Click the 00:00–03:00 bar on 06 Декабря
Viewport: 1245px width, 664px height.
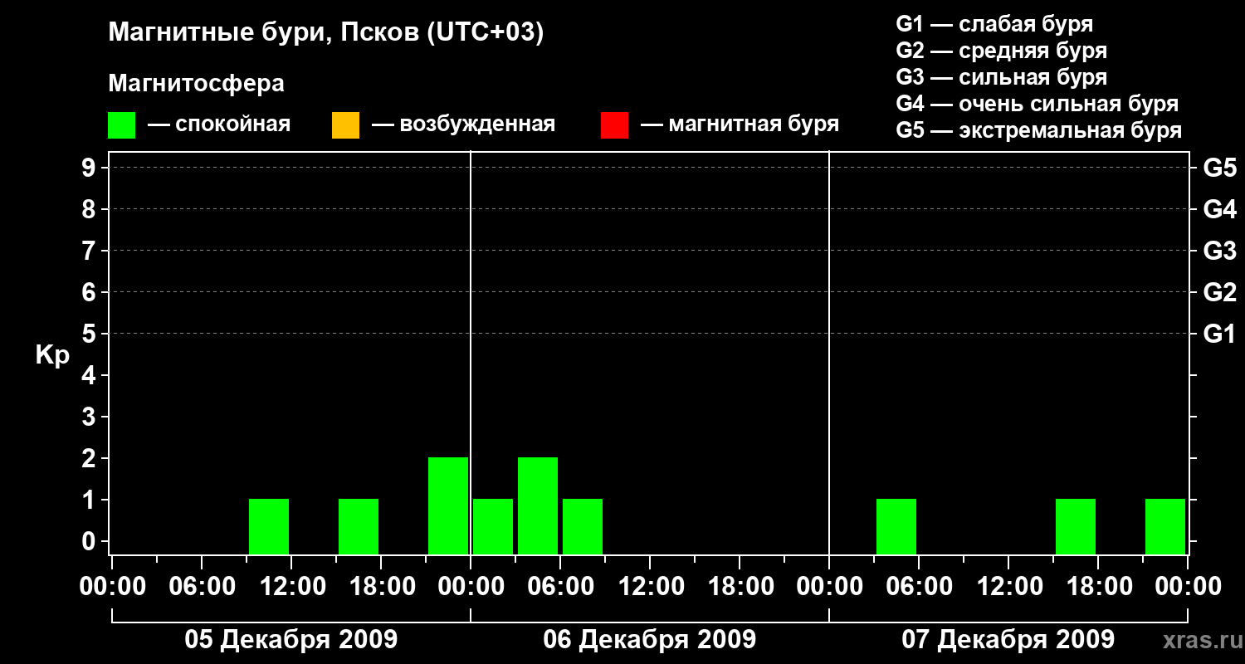click(x=493, y=526)
